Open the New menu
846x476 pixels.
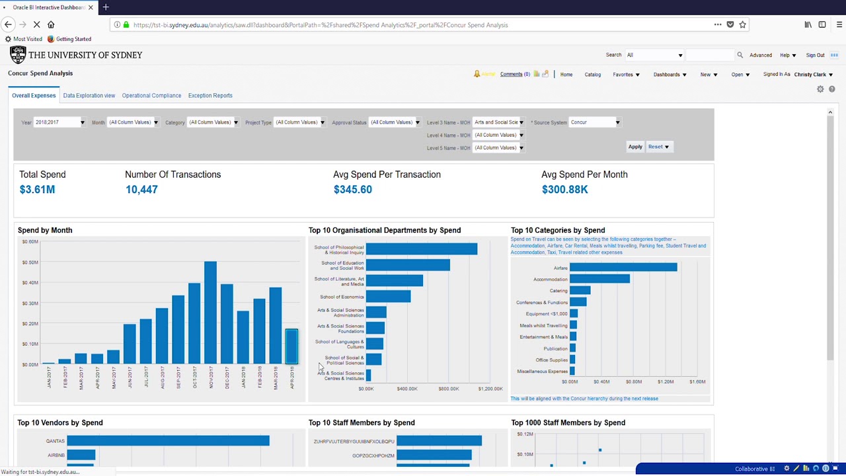click(709, 75)
